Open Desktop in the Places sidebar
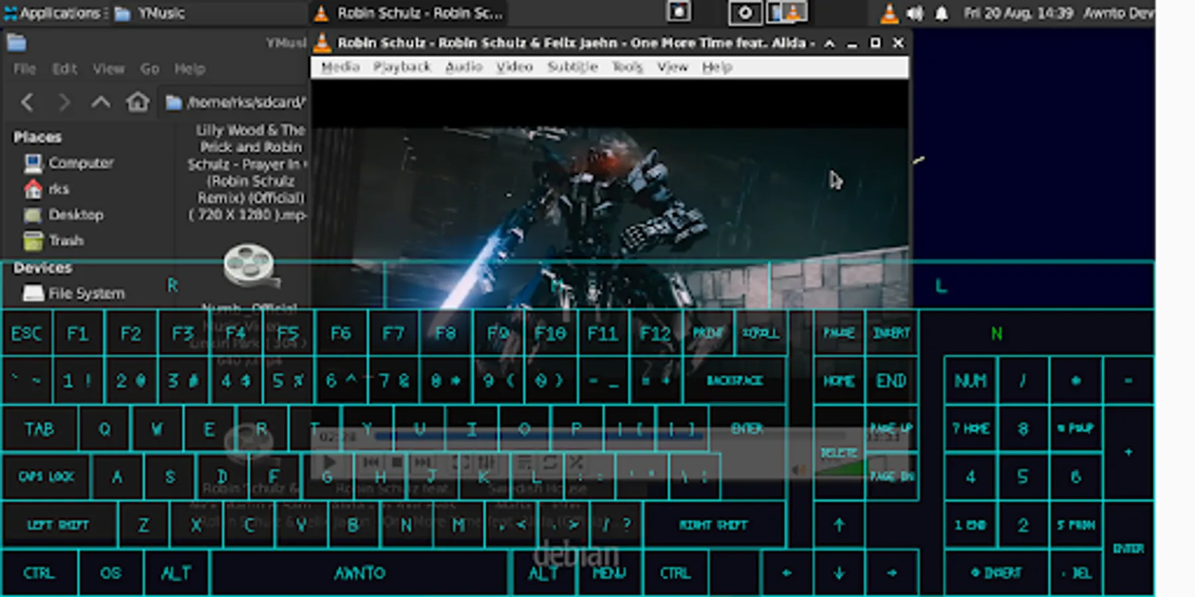This screenshot has width=1195, height=597. (x=64, y=215)
